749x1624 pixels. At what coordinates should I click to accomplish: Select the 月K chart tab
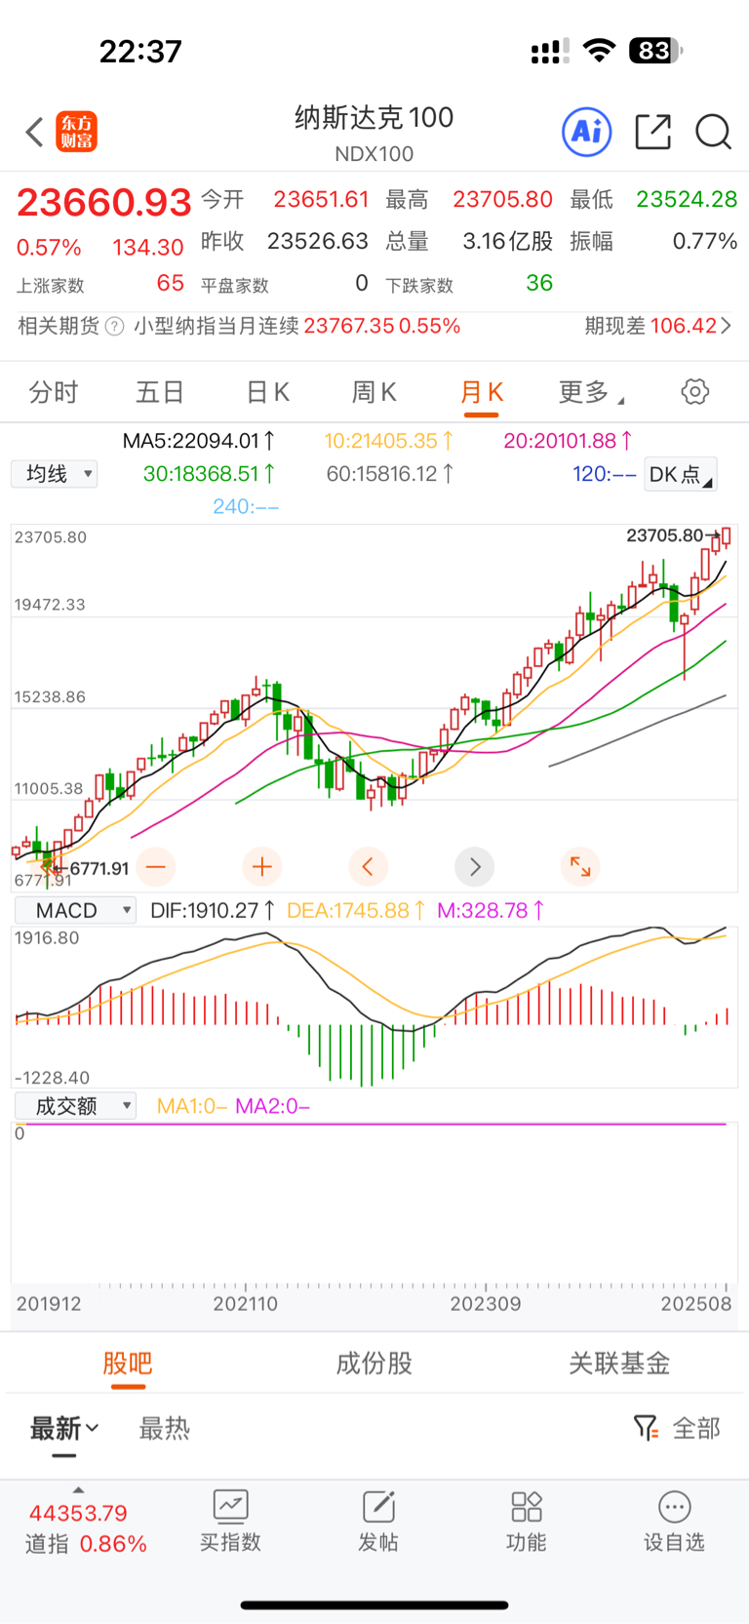click(x=482, y=392)
